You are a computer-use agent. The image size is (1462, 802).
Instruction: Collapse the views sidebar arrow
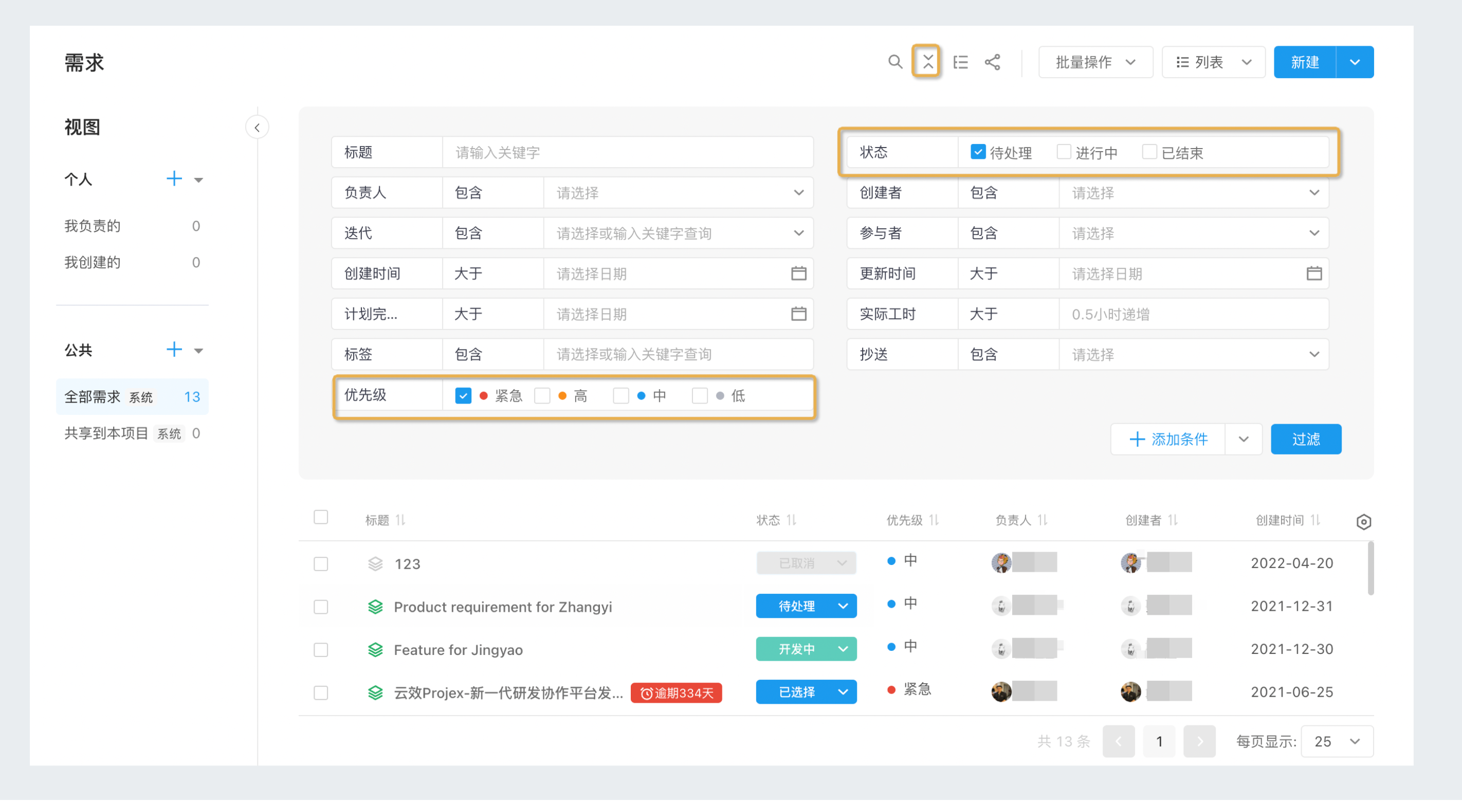257,127
